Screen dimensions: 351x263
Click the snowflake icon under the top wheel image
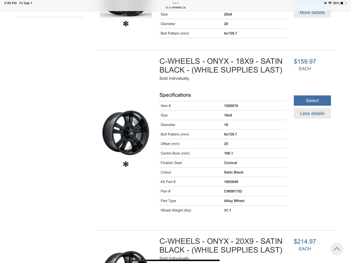click(x=126, y=24)
